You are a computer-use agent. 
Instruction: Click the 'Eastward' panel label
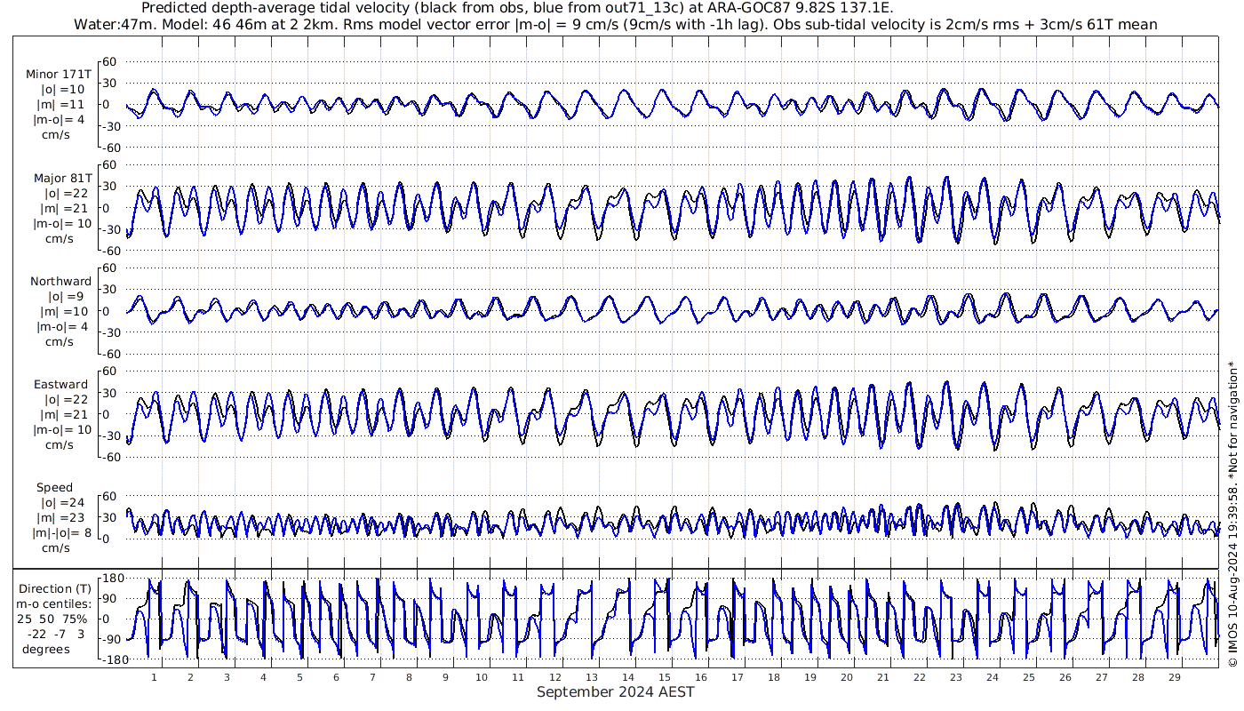coord(62,385)
